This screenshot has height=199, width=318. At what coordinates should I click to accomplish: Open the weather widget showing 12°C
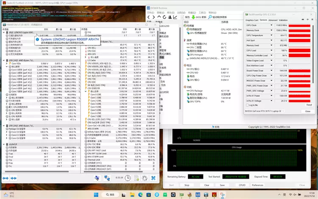[x=9, y=195]
